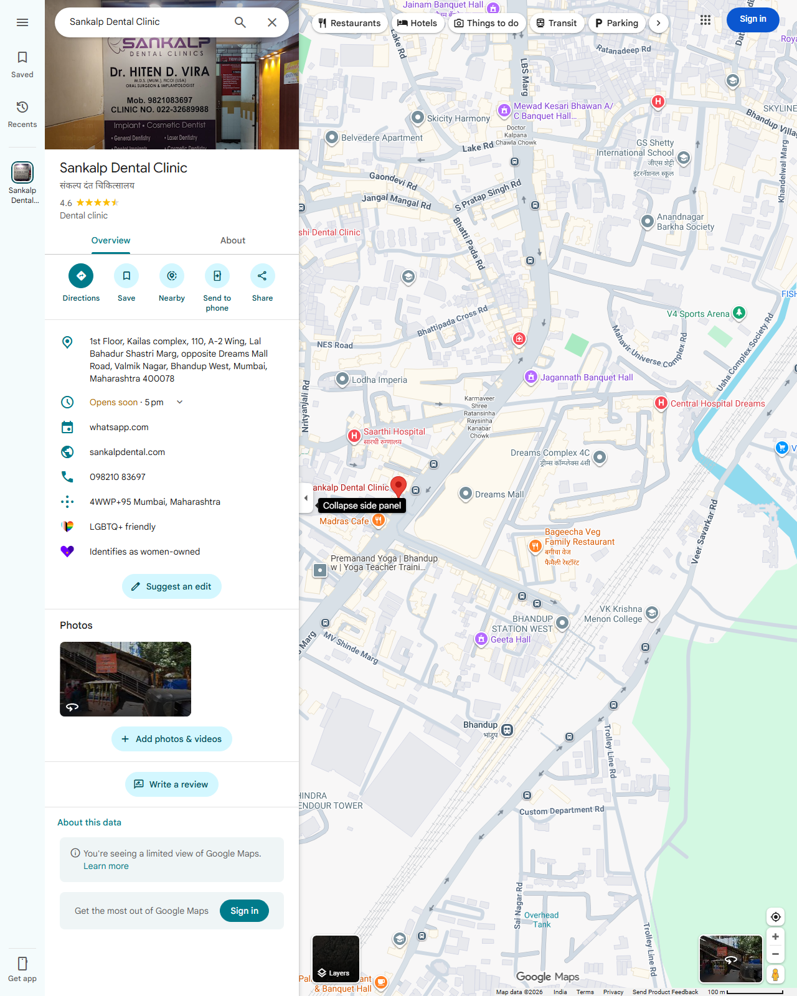This screenshot has height=996, width=797.
Task: Filter map by Parking chip
Action: (x=616, y=23)
